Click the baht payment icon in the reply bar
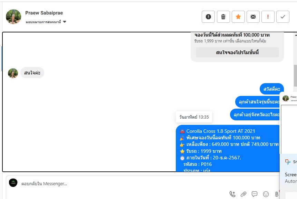Image resolution: width=297 pixels, height=199 pixels. pyautogui.click(x=277, y=194)
